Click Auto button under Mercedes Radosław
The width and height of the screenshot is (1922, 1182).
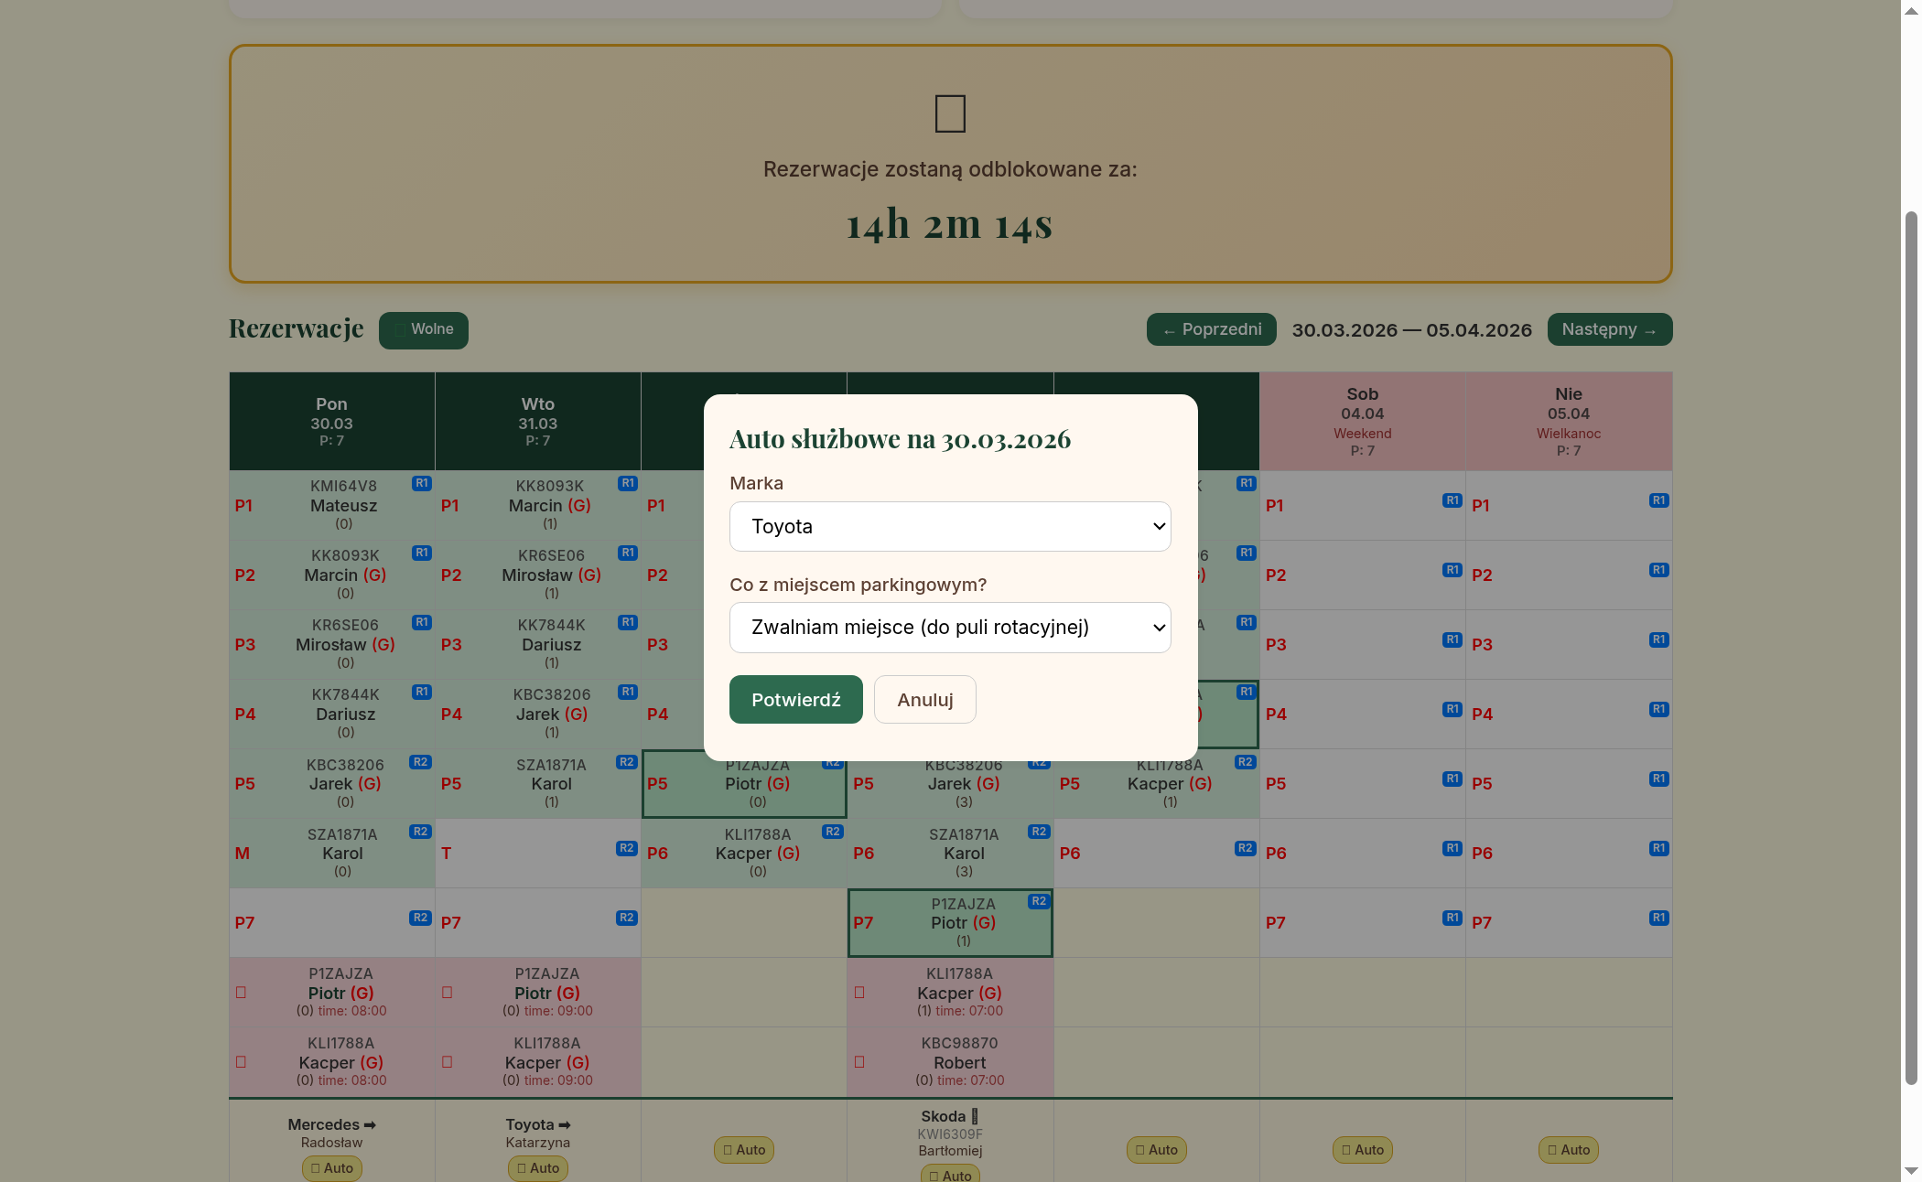[331, 1168]
